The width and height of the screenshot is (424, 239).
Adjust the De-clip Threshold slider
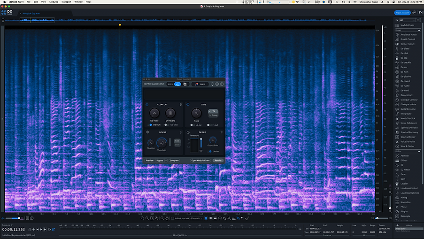pos(201,143)
